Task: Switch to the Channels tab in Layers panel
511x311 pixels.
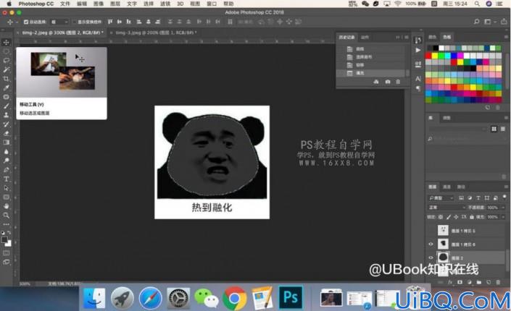Action: click(446, 187)
